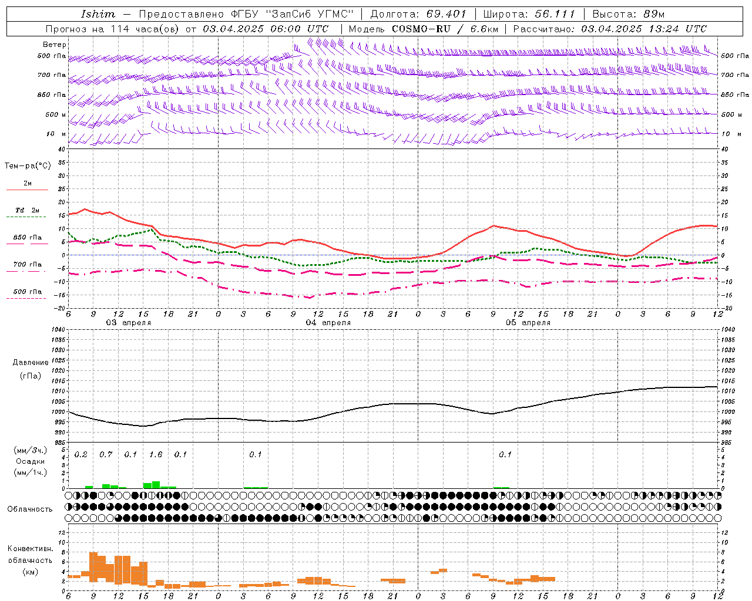This screenshot has width=752, height=601.
Task: Click the "03 апреля" date label
Action: pyautogui.click(x=128, y=323)
